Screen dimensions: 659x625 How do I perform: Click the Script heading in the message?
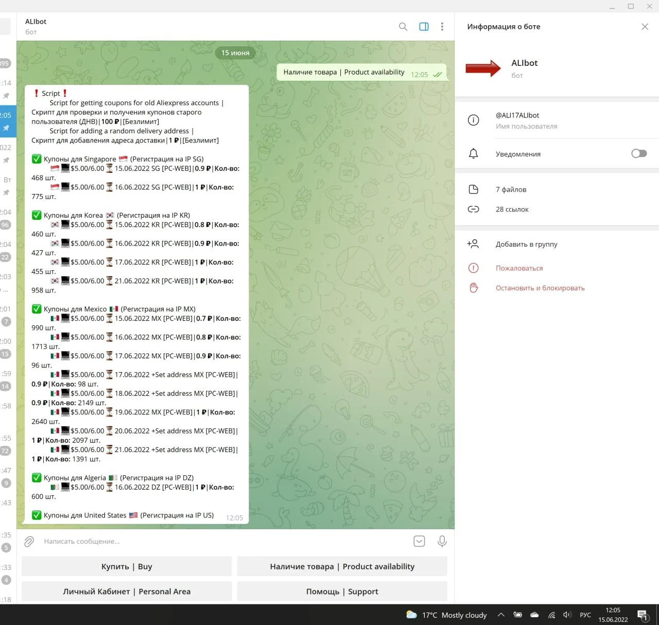(50, 93)
